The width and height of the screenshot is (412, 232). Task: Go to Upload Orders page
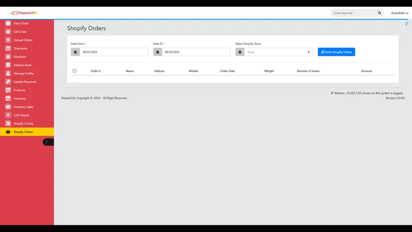(23, 40)
